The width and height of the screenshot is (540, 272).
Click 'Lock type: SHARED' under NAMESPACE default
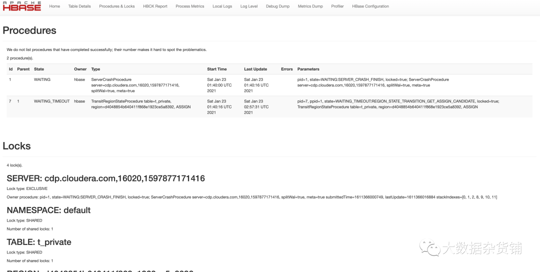(24, 220)
